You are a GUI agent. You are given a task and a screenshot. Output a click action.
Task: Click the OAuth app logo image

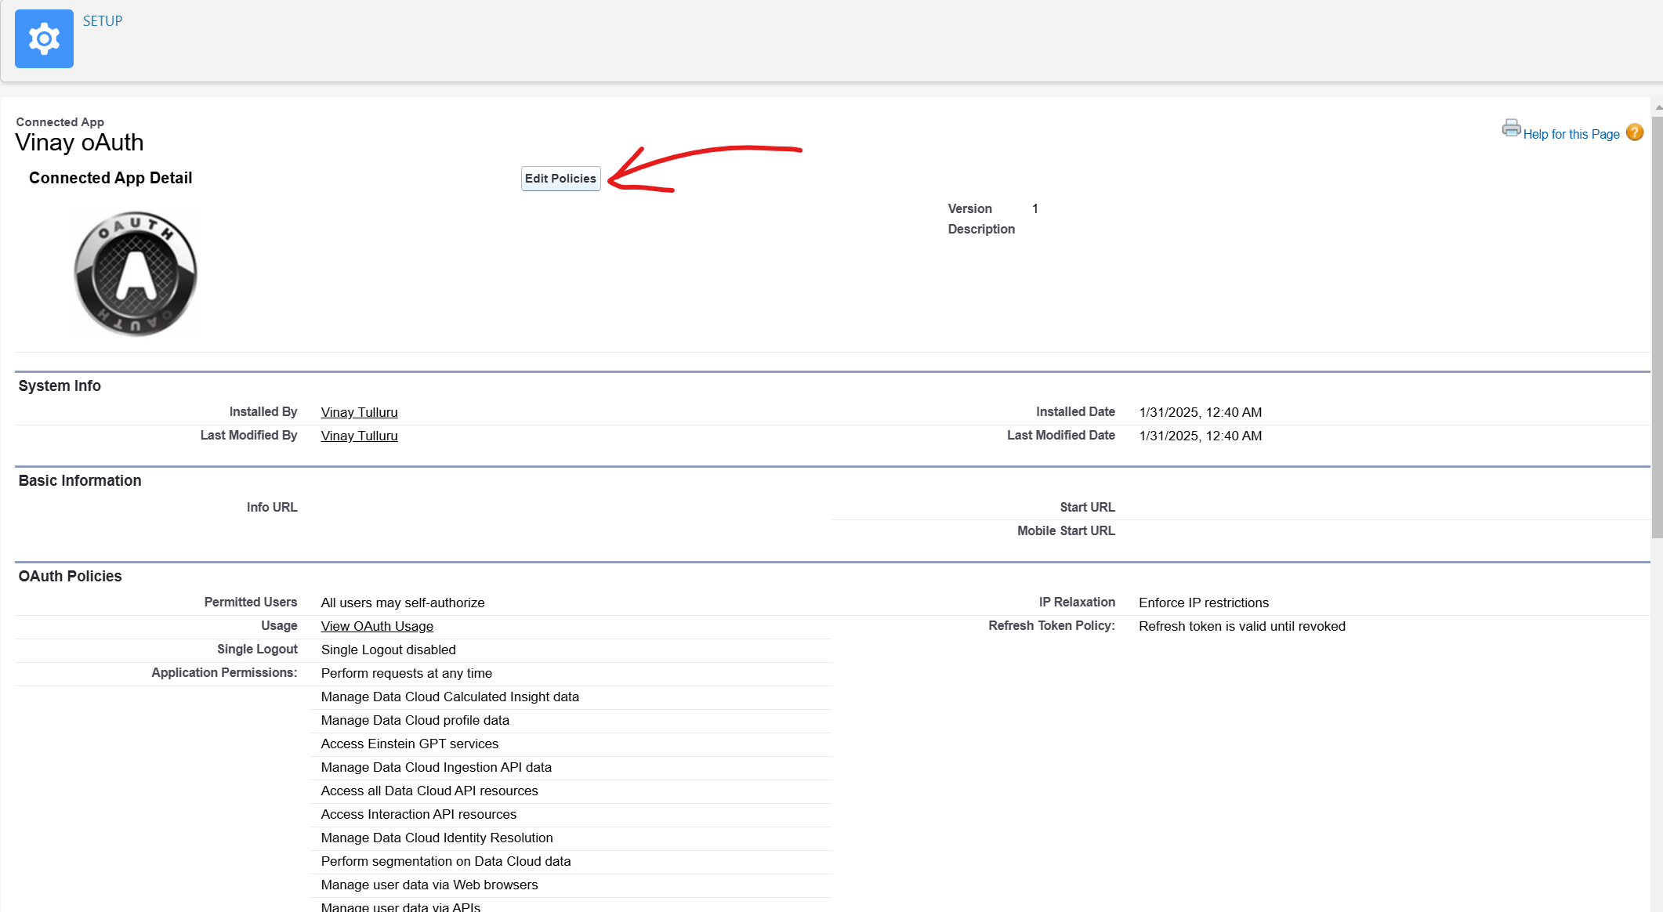[136, 273]
